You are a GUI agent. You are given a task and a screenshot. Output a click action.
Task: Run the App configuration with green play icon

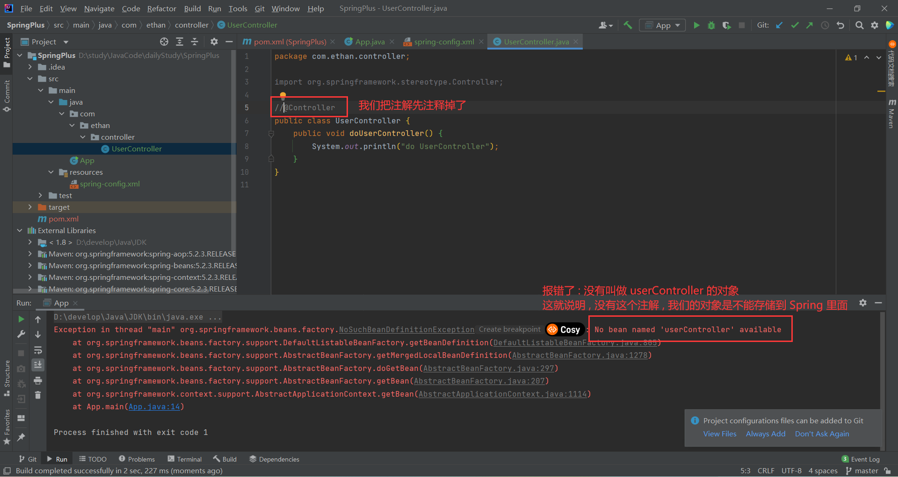(x=696, y=25)
